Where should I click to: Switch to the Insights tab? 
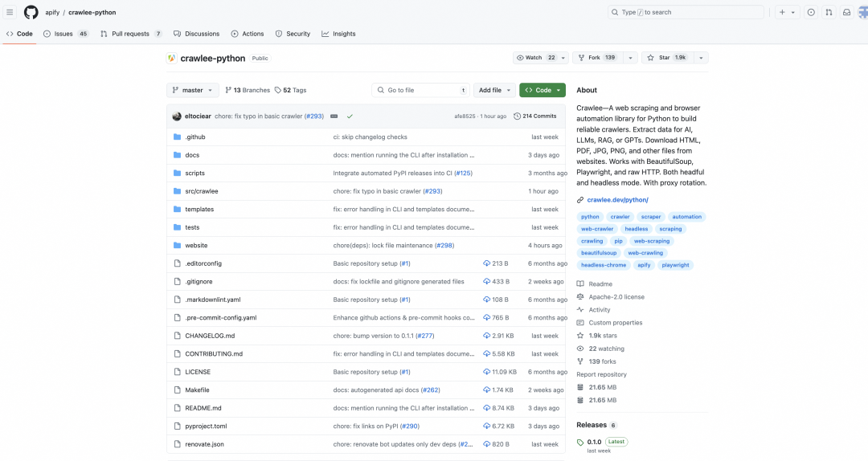point(339,34)
